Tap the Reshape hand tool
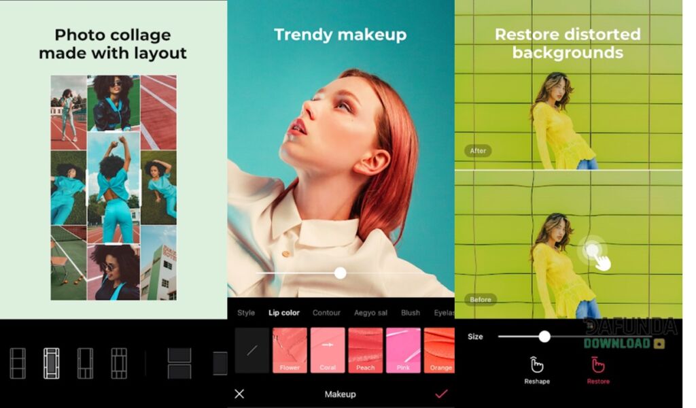696x408 pixels. [537, 371]
